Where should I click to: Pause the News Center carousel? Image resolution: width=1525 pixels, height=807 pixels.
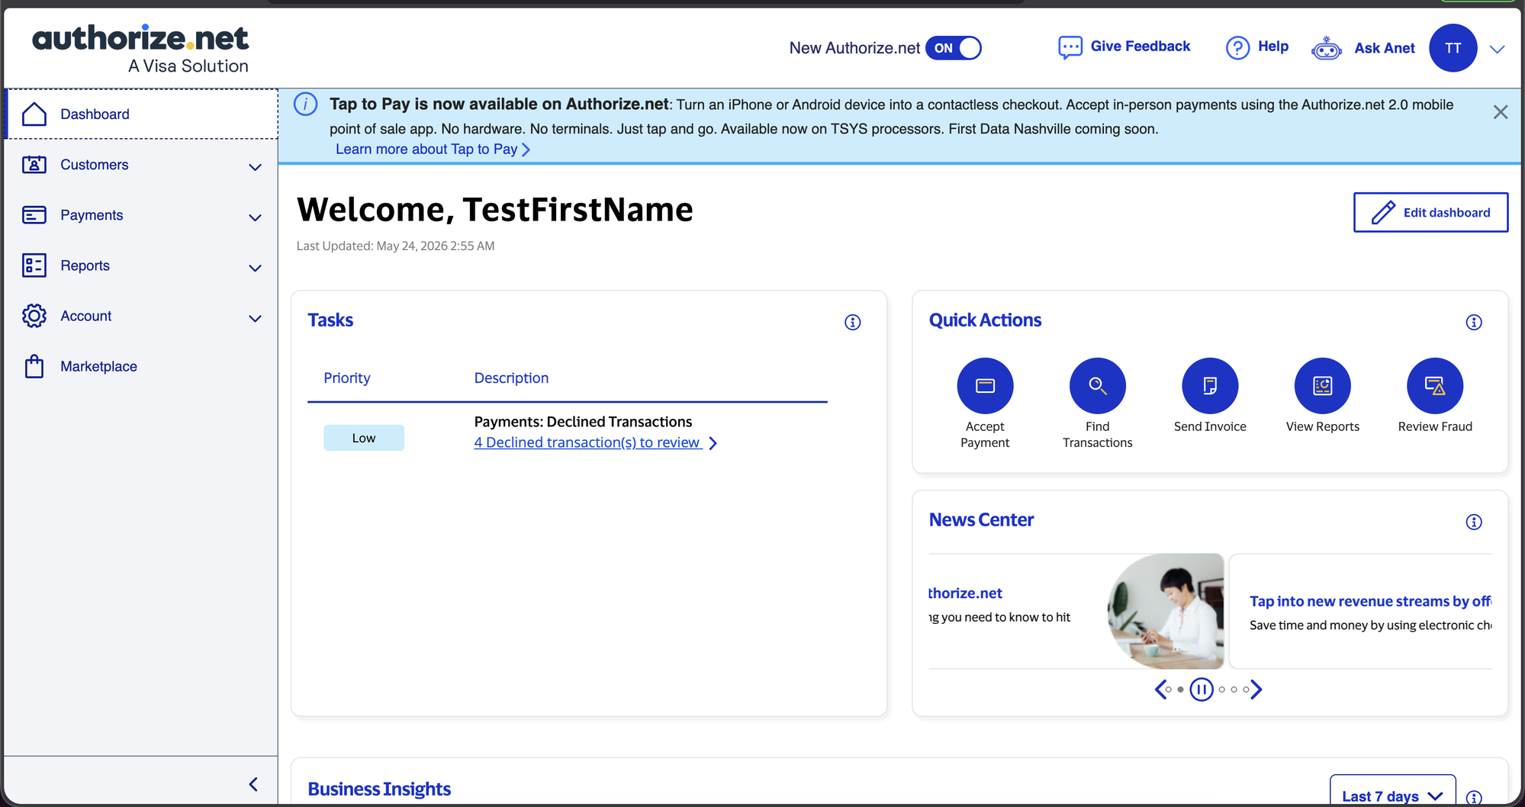(x=1202, y=690)
